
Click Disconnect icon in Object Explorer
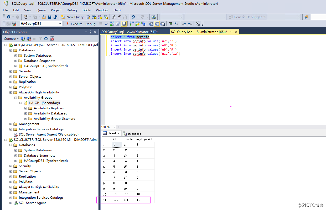29,38
